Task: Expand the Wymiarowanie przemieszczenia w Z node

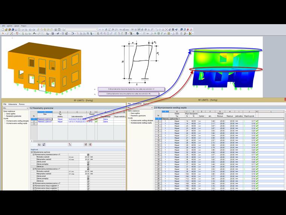Action: pos(33,183)
